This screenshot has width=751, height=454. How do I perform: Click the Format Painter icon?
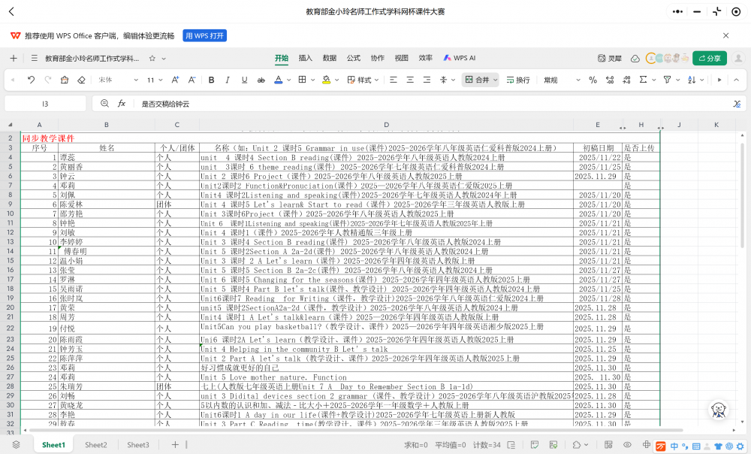coord(63,80)
